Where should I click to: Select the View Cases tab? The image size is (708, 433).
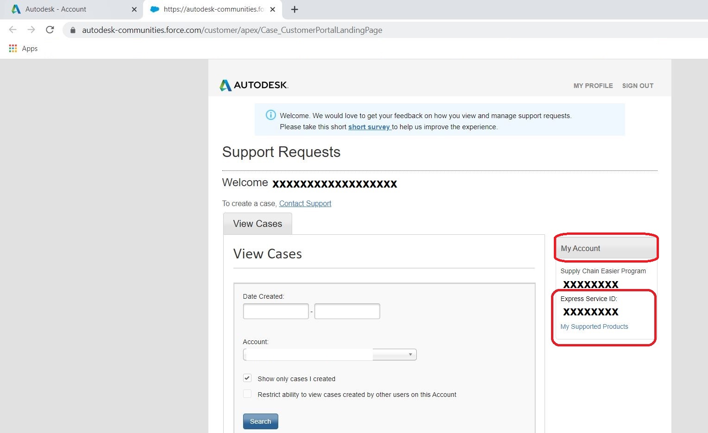tap(257, 223)
